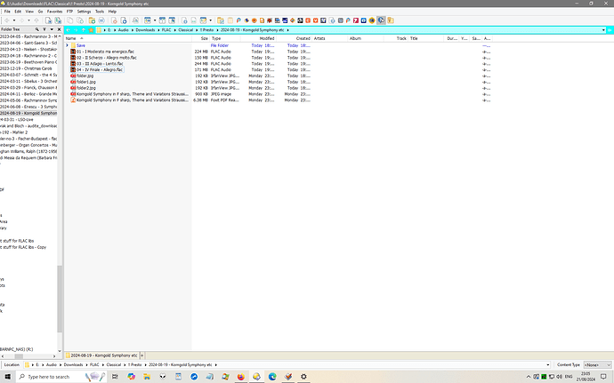Select tree item 2024-06-08 - Enescu

28,107
